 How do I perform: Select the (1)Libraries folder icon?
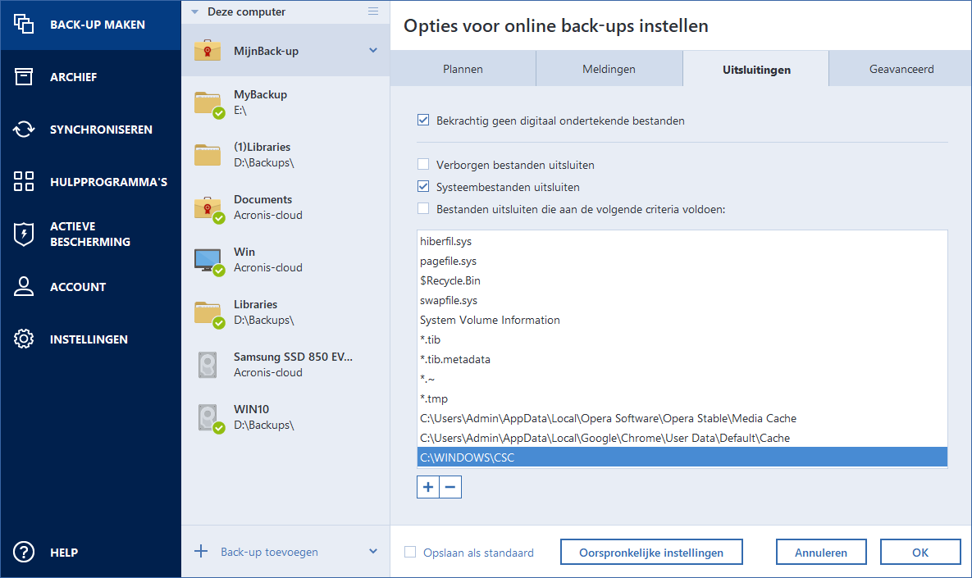[x=207, y=155]
